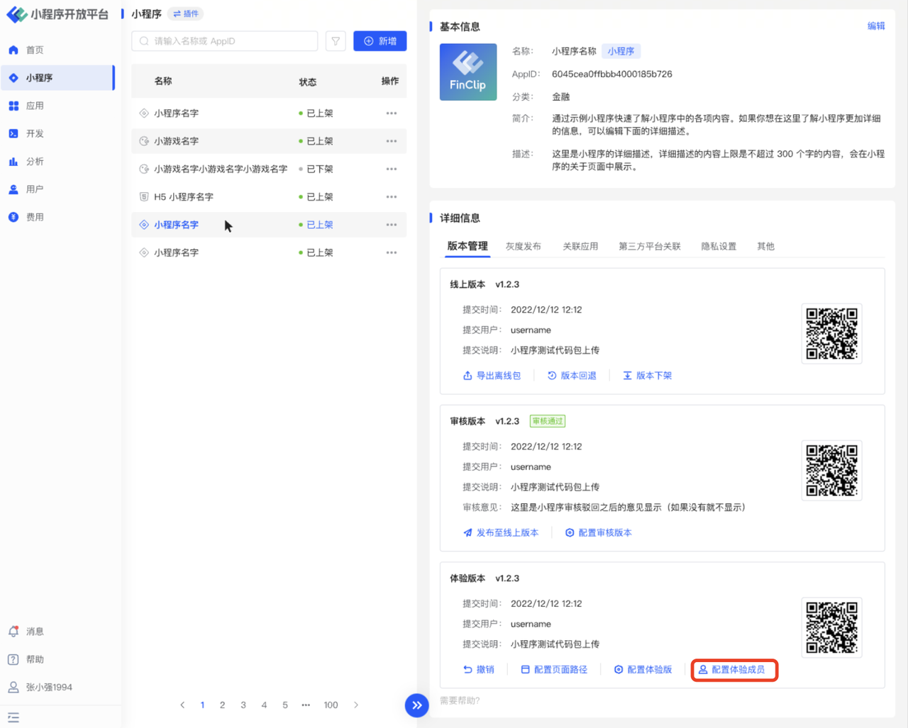This screenshot has width=908, height=728.
Task: Expand pagination ellipsis for more pages
Action: pyautogui.click(x=306, y=705)
